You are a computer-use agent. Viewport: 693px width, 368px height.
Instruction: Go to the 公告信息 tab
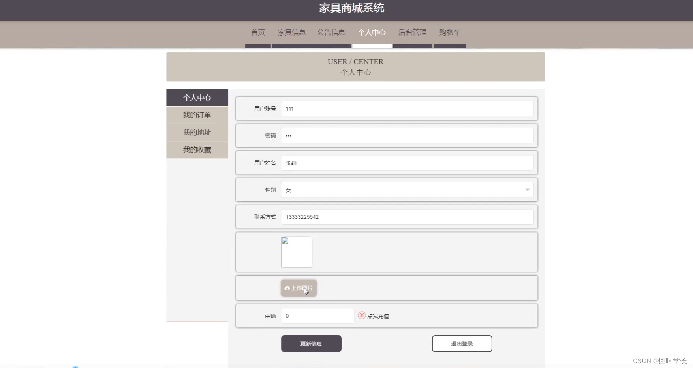(331, 32)
